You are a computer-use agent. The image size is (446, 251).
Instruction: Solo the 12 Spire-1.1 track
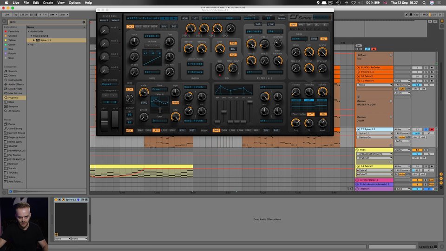point(426,130)
